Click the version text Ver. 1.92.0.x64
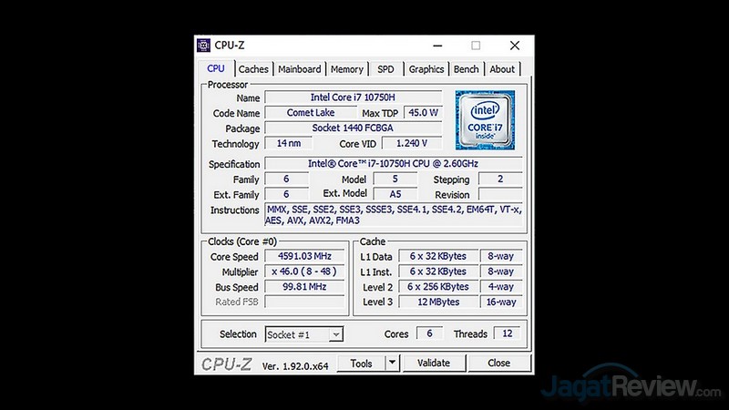Viewport: 729px width, 410px height. coord(295,366)
